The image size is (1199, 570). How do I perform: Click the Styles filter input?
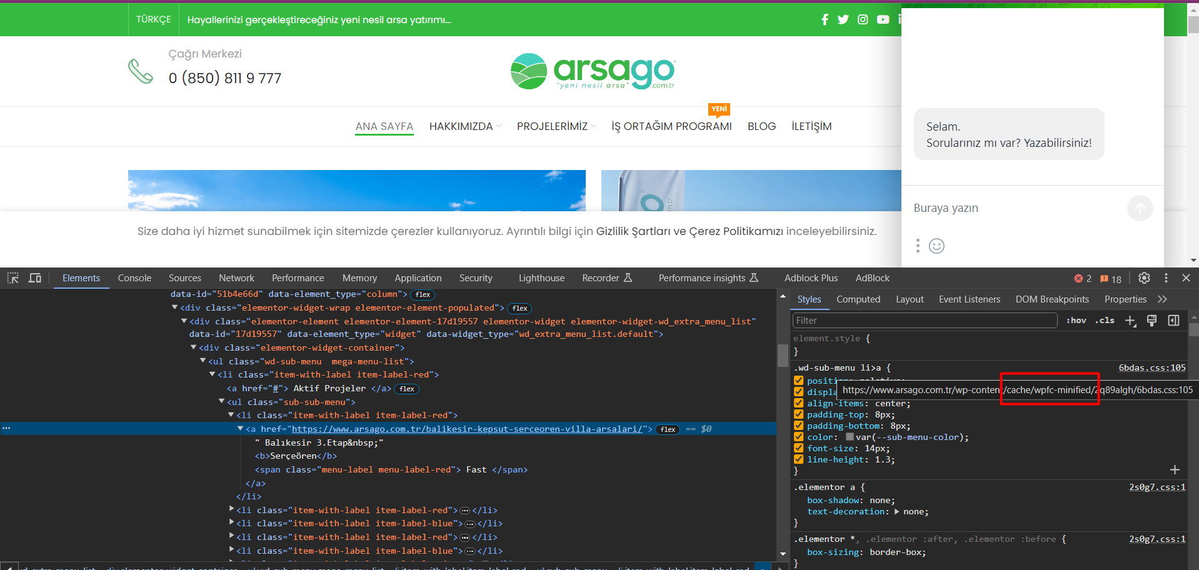pos(925,321)
